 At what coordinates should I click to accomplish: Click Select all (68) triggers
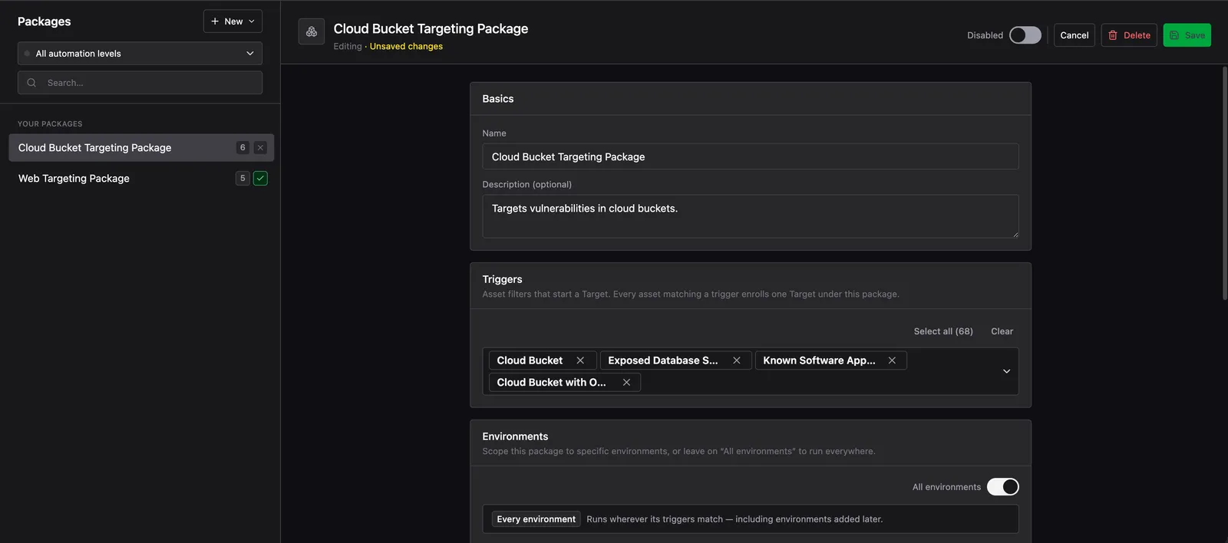943,331
